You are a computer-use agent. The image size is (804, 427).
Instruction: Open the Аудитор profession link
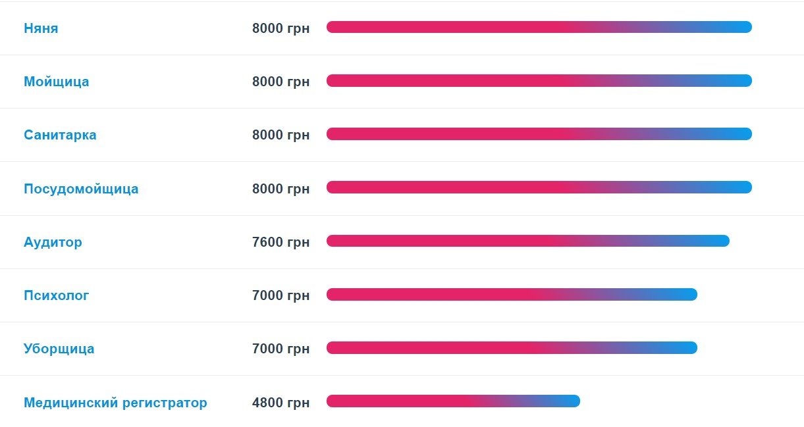click(x=53, y=242)
